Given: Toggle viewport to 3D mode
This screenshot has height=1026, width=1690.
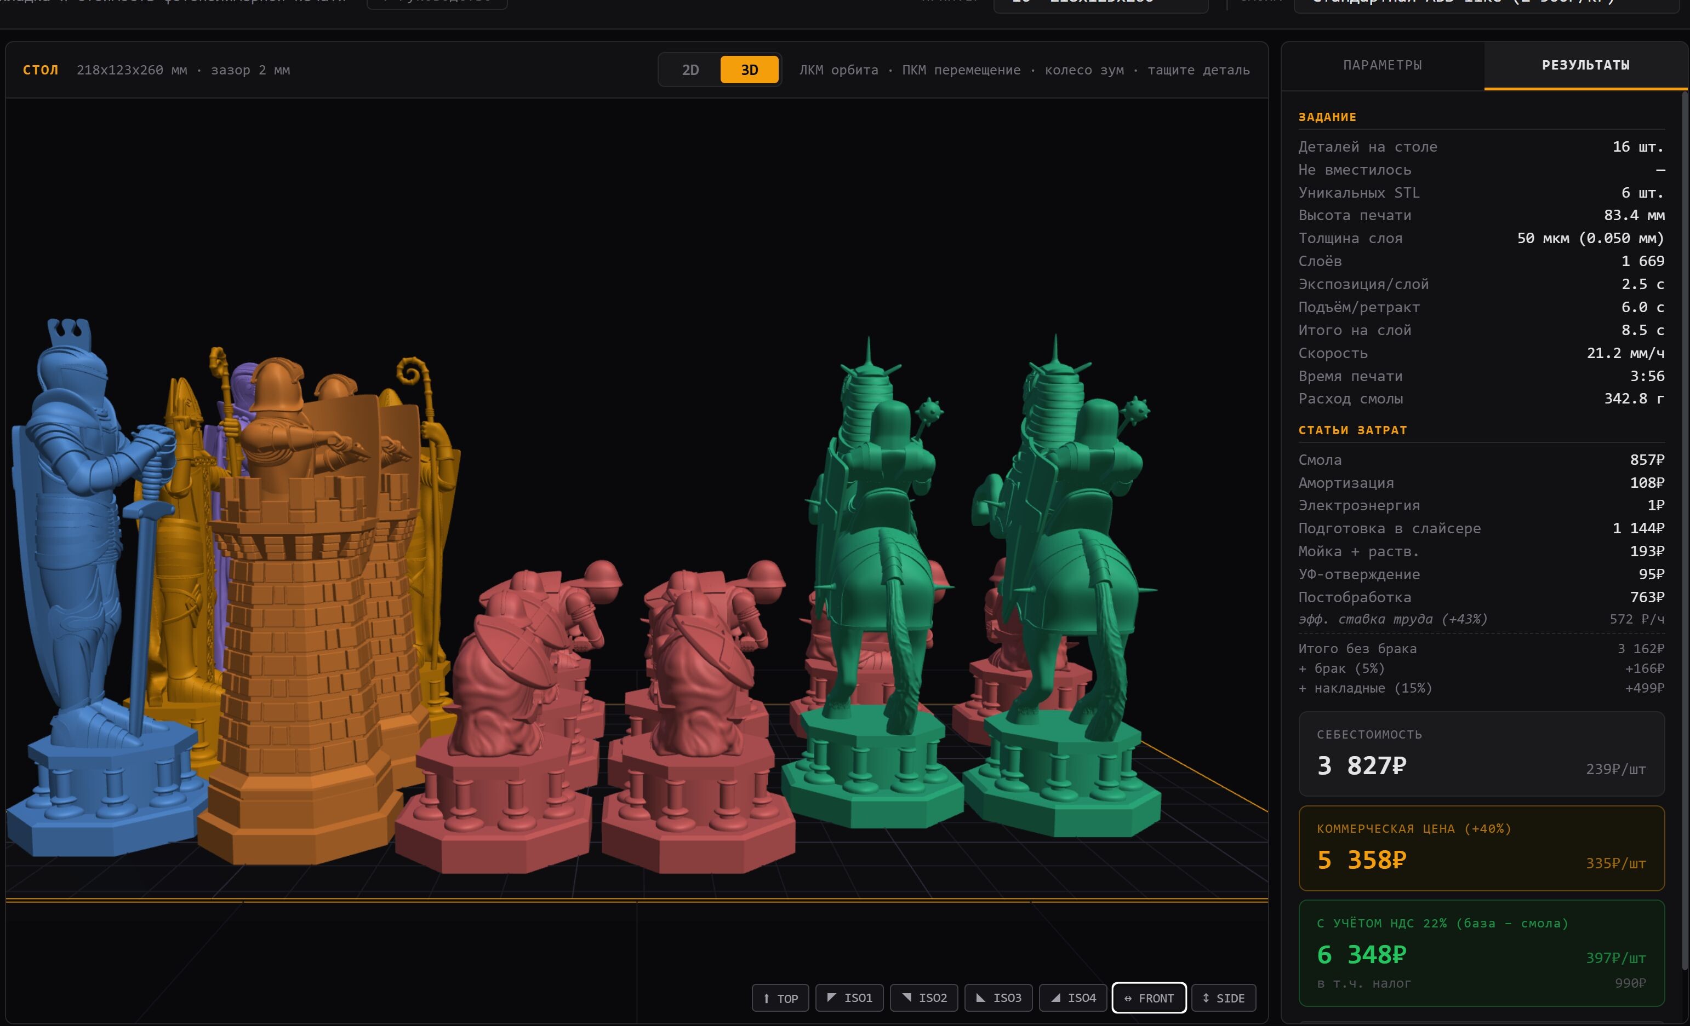Looking at the screenshot, I should click(749, 70).
